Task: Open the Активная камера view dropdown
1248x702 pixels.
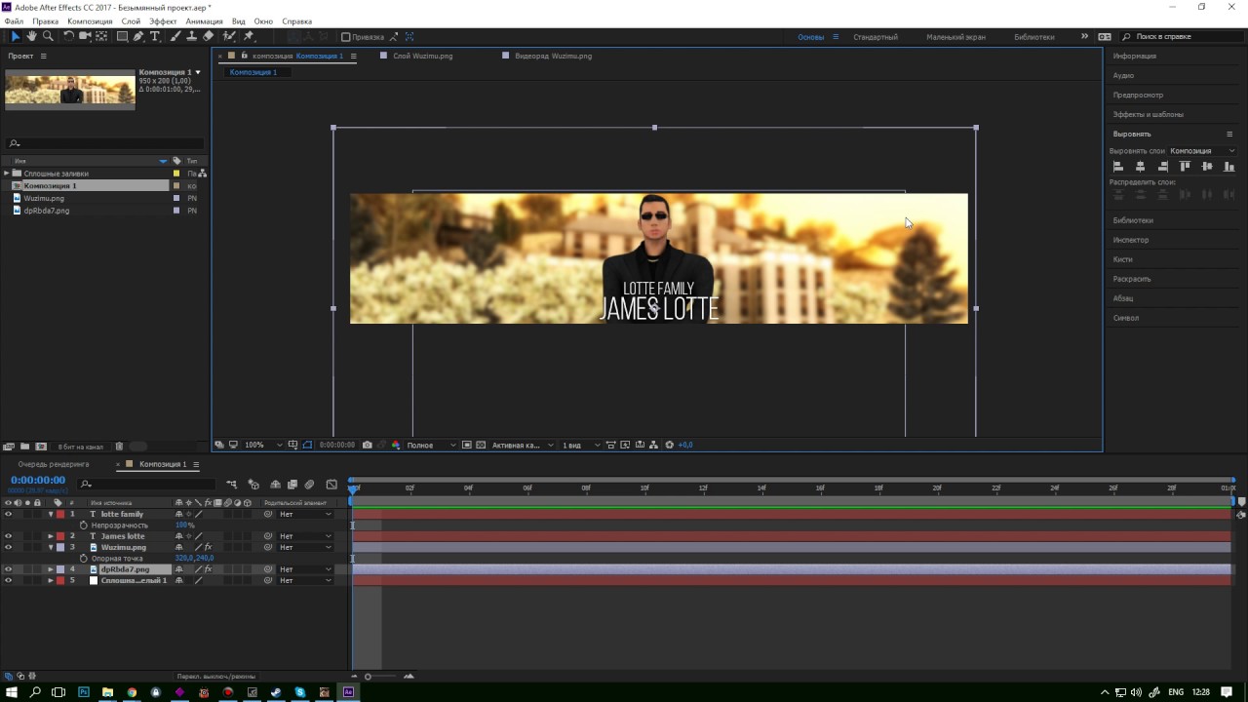Action: pos(521,445)
